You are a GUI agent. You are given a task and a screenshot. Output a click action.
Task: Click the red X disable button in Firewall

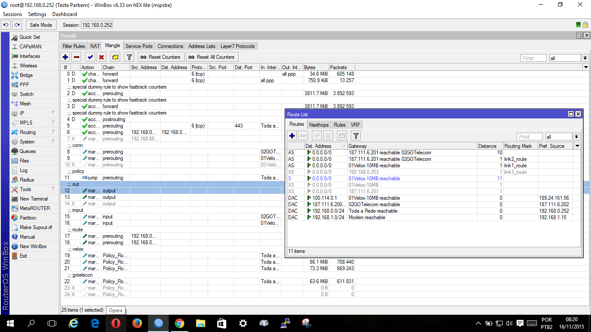point(101,57)
